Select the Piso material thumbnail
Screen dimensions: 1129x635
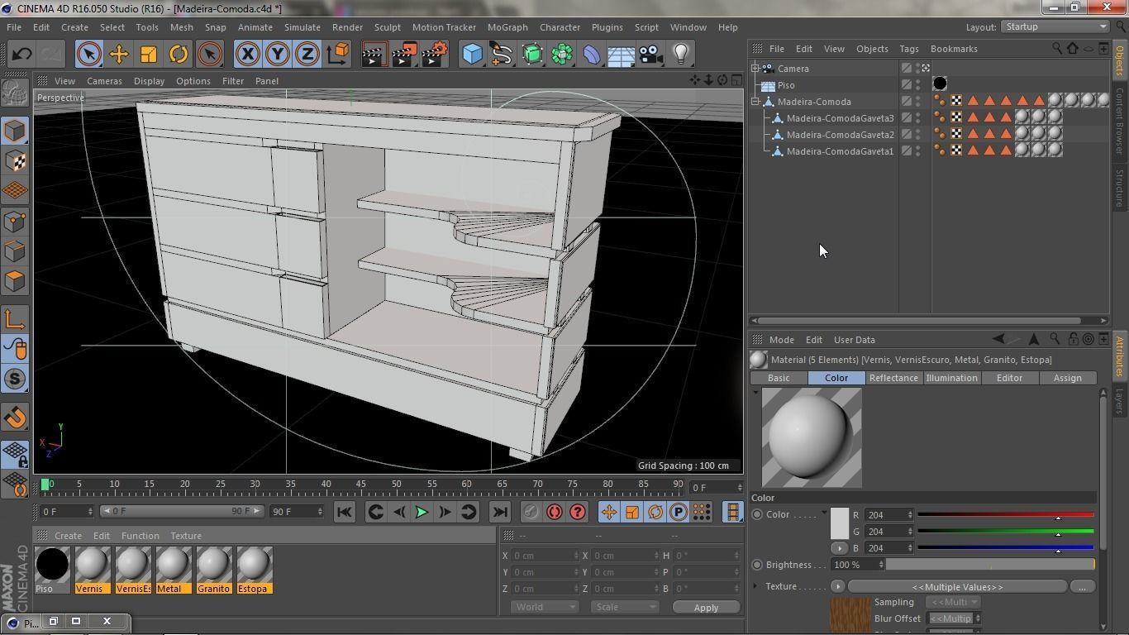[52, 566]
